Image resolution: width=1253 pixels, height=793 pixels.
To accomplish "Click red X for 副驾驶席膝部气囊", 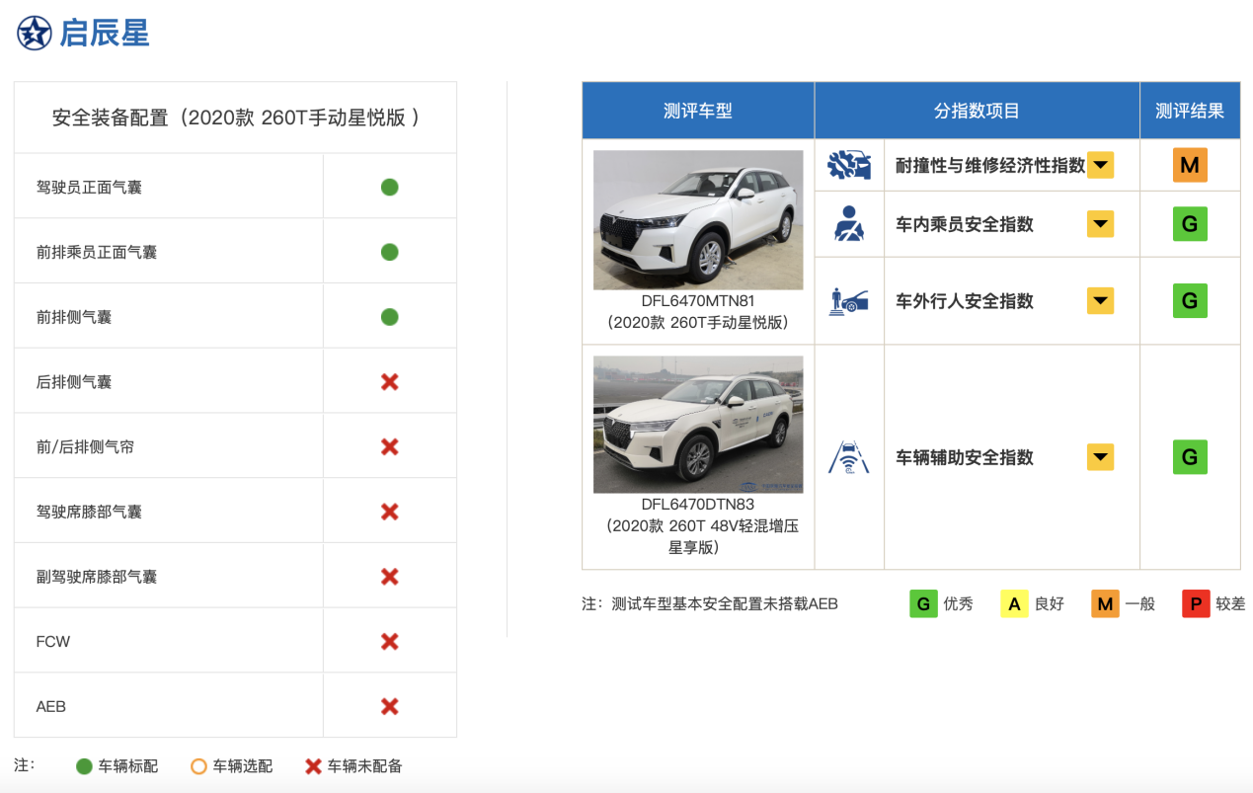I will 389,576.
